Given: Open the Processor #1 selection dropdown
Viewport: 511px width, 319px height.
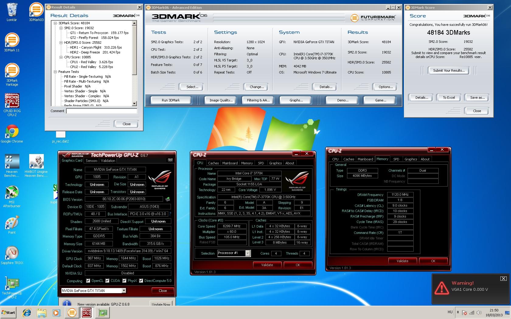Looking at the screenshot, I should click(248, 253).
